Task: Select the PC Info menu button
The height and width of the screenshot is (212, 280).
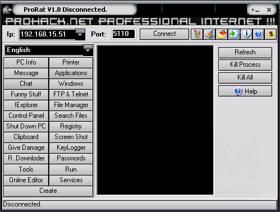Action: (x=26, y=62)
